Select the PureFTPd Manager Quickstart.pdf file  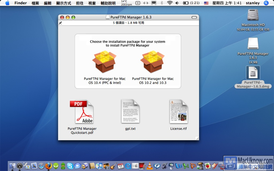coord(81,112)
